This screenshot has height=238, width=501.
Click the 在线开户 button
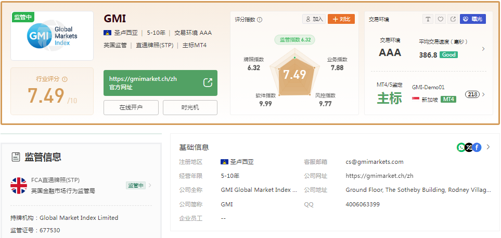[x=131, y=107]
